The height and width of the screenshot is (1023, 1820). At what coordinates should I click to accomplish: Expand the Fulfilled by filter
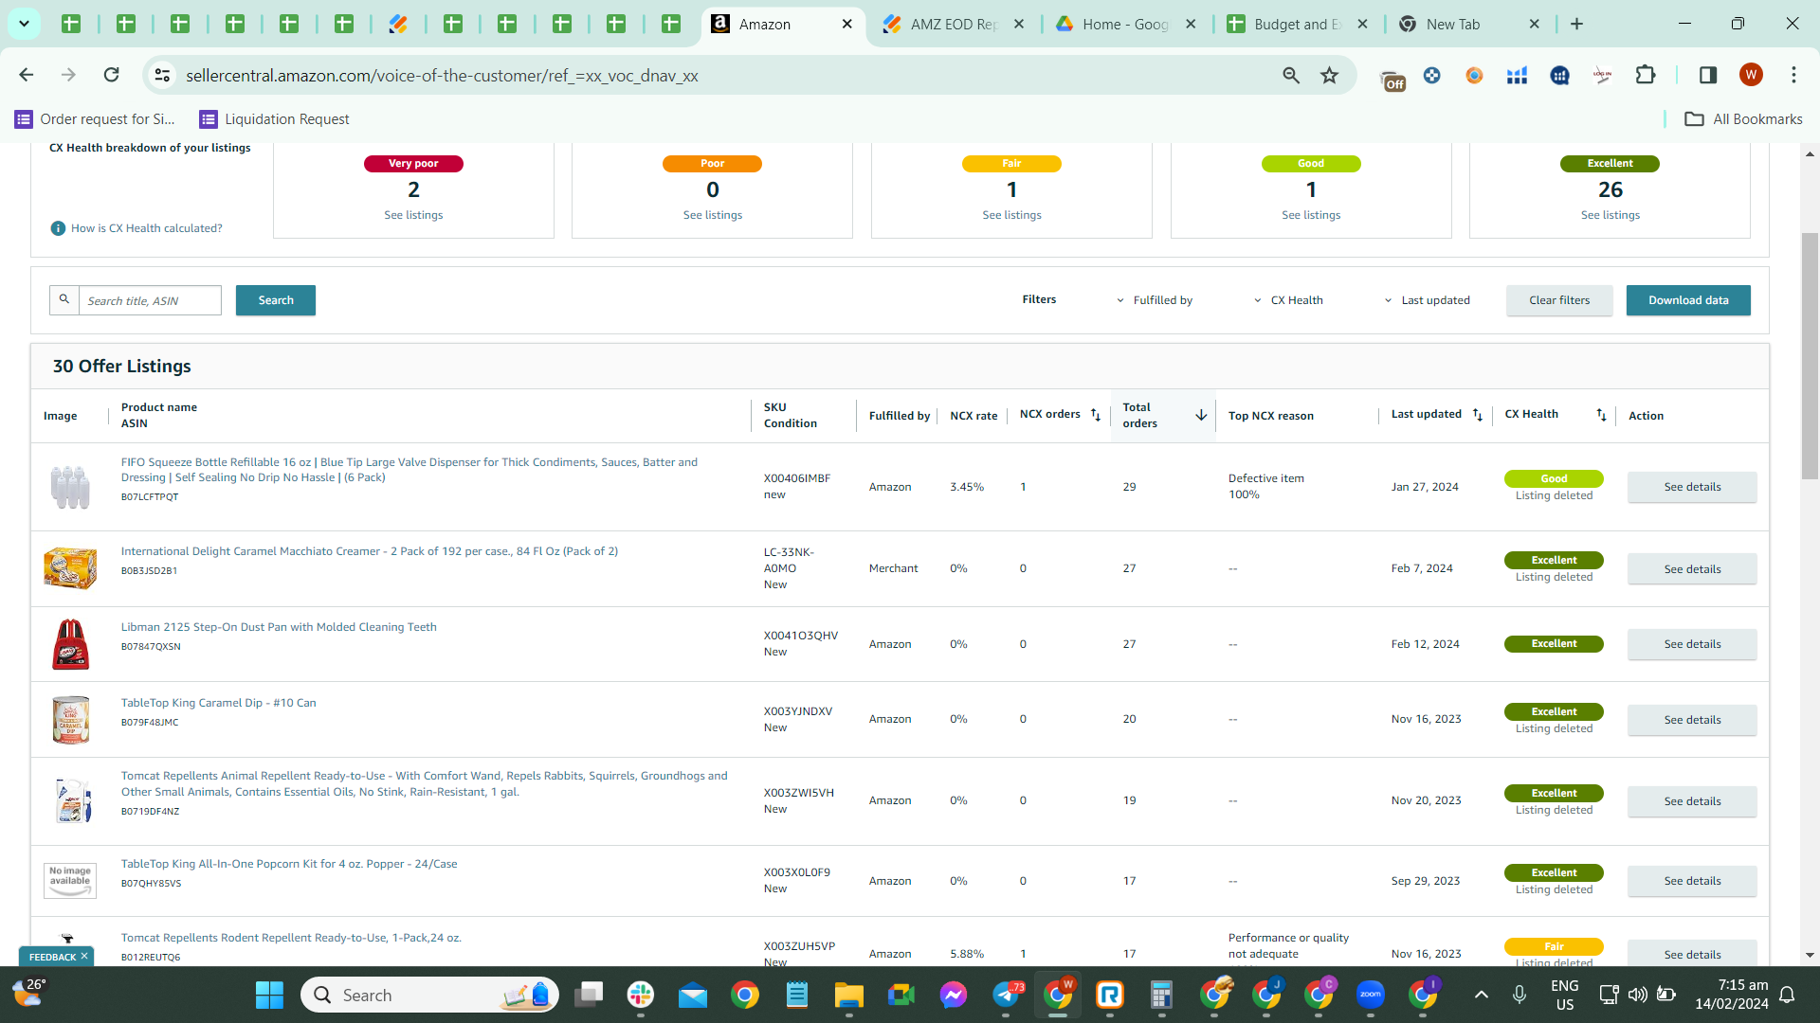(x=1155, y=300)
